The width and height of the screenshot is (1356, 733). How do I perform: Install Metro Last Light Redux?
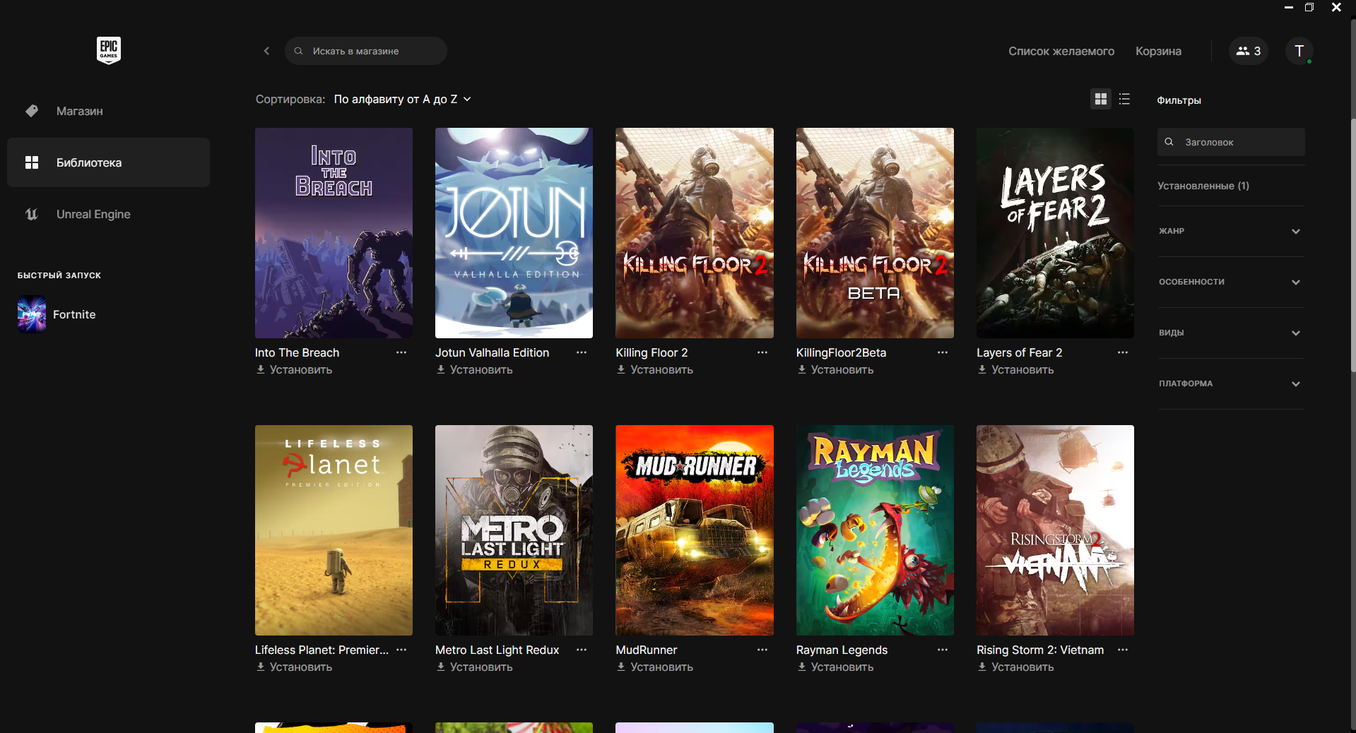tap(474, 667)
